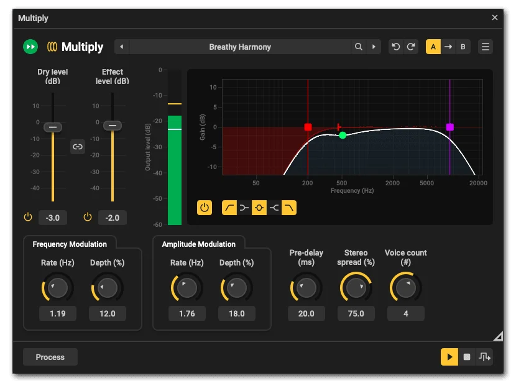Toggle the high-shelf filter band
This screenshot has height=383, width=516.
pos(274,208)
